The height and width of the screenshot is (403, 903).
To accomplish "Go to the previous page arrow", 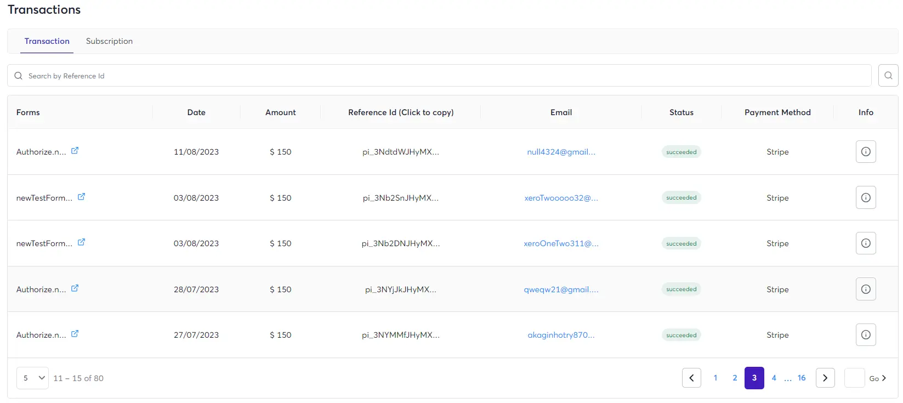I will point(691,378).
